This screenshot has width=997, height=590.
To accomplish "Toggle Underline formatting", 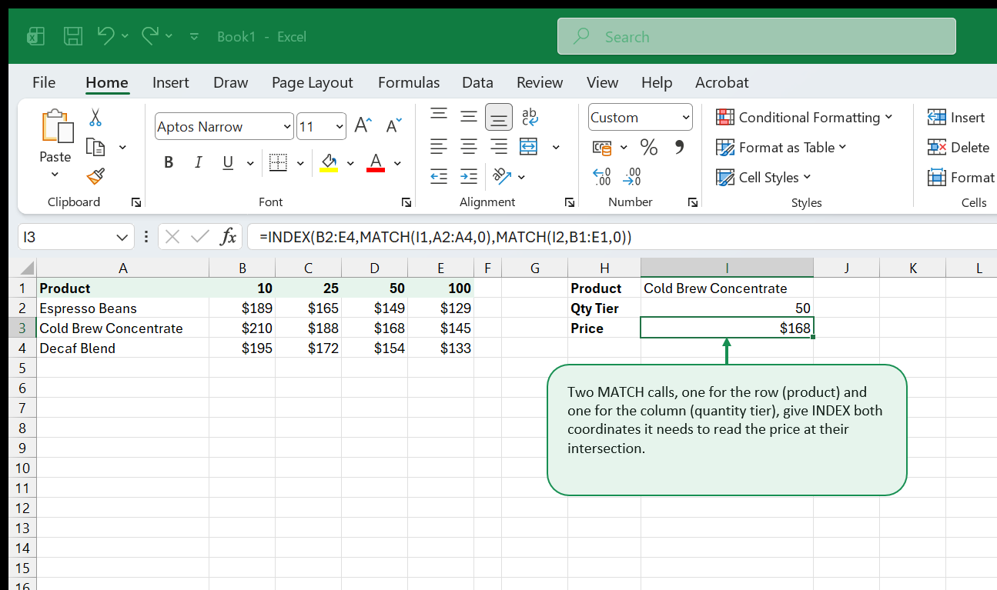I will pos(228,162).
